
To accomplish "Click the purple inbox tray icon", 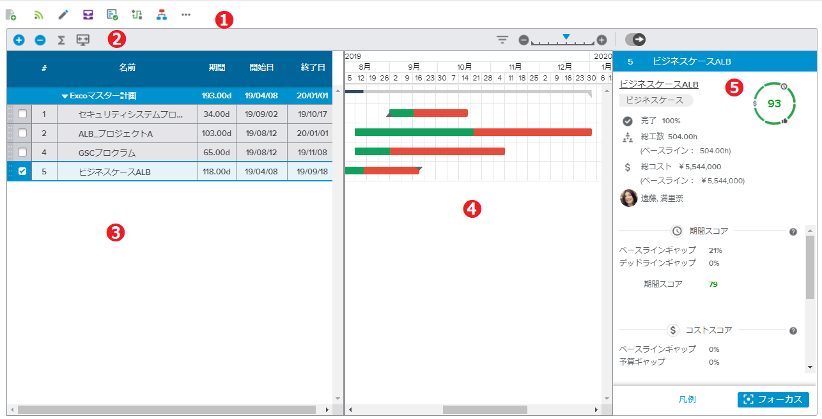I will coord(88,14).
